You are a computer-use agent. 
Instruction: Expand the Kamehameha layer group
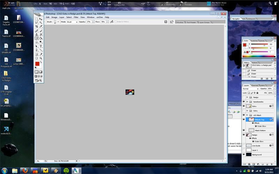247,102
